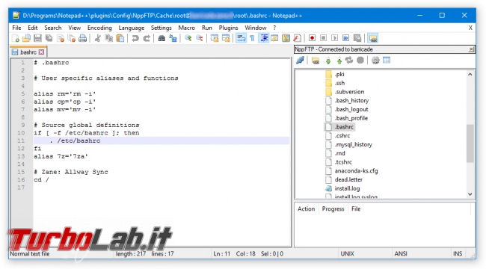Toggle synchronized vertical scrolling
Screen dimensions: 486x269
(x=215, y=38)
